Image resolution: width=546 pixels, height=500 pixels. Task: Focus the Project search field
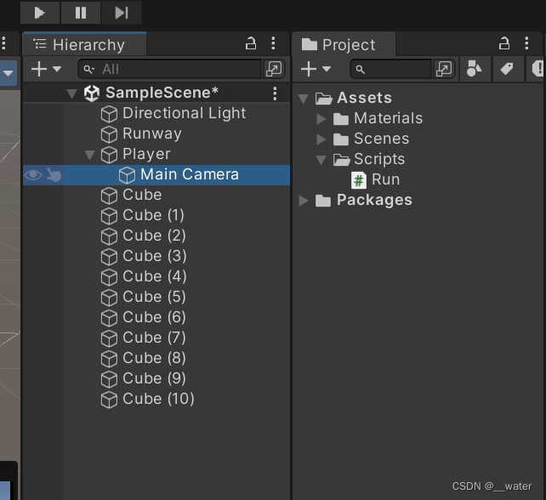pos(390,69)
